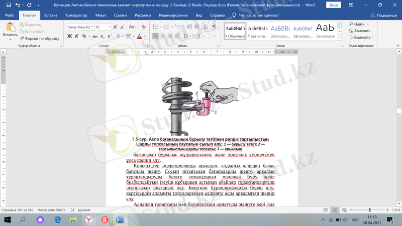This screenshot has width=402, height=226.
Task: Toggle underline Ч formatting
Action: pos(84,36)
